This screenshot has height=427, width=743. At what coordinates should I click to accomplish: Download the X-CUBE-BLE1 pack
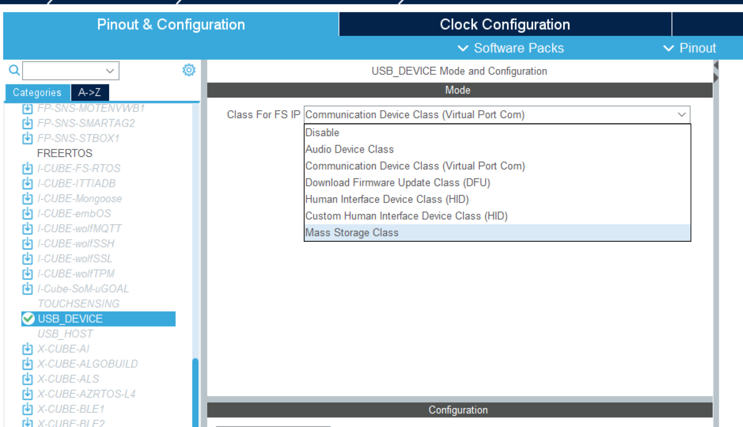[x=27, y=409]
